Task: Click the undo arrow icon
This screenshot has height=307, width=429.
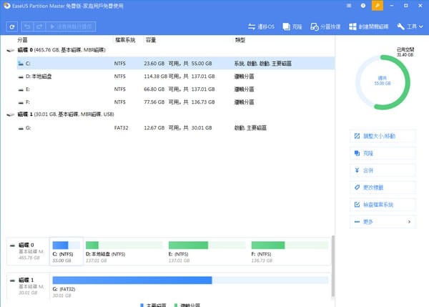Action: 28,26
